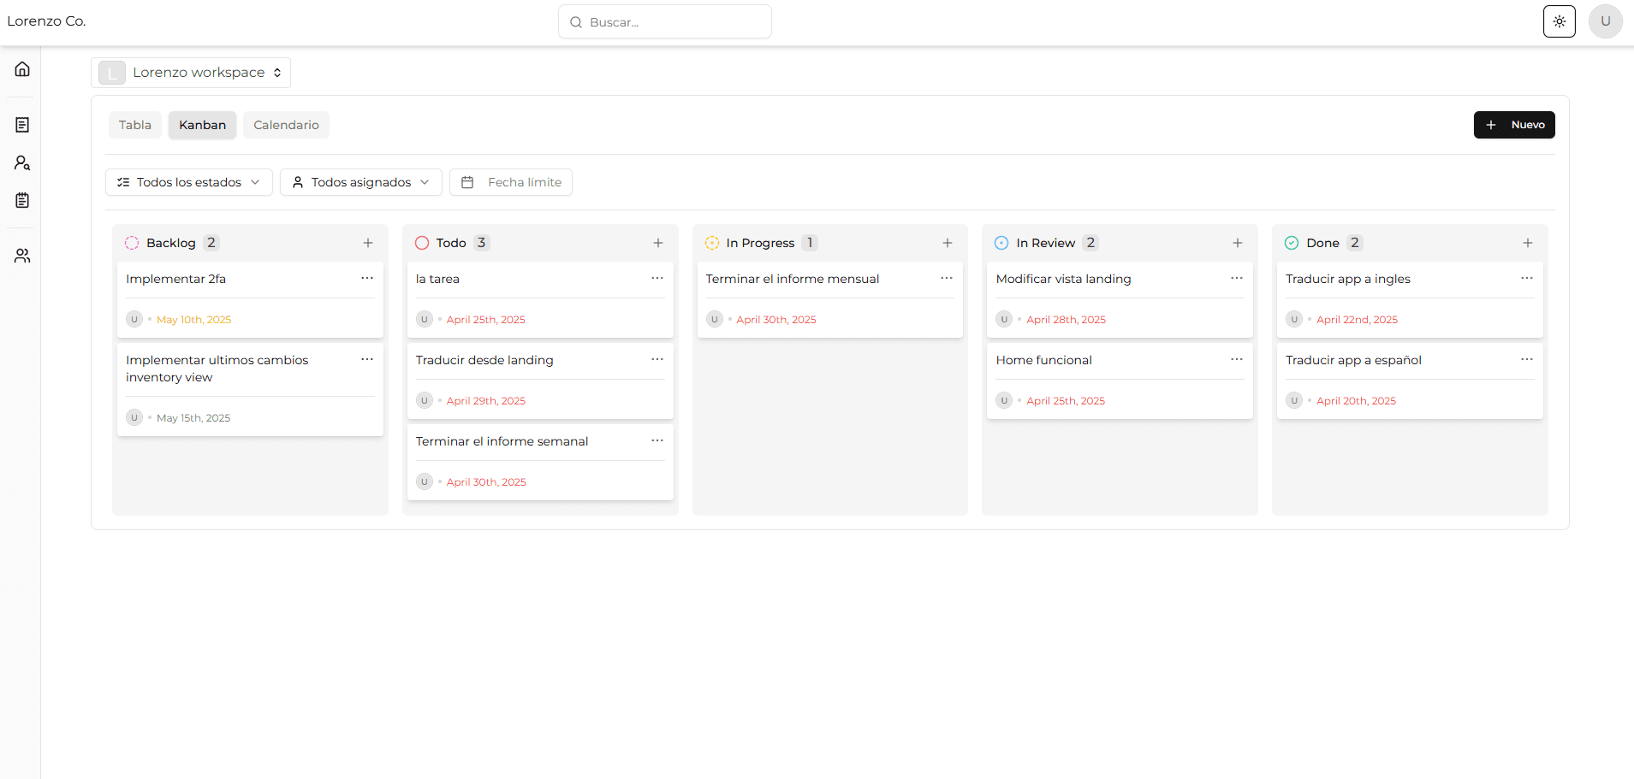Open the Todos asignados filter
This screenshot has width=1634, height=779.
tap(360, 182)
